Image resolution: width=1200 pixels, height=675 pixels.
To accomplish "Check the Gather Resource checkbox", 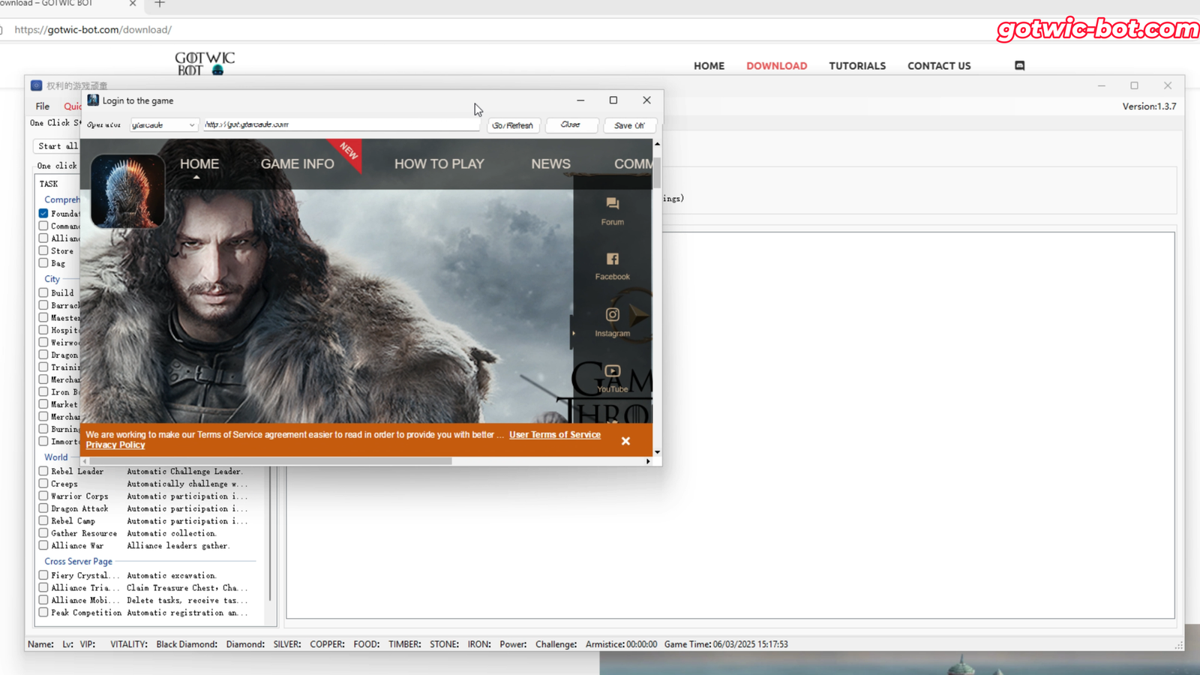I will 43,533.
